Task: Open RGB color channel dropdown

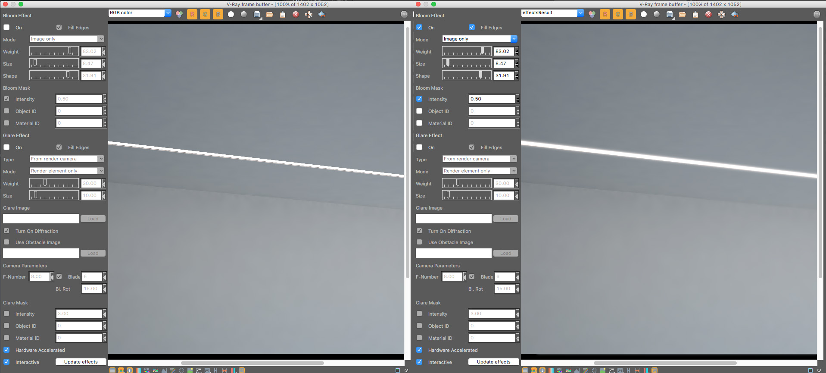Action: pyautogui.click(x=140, y=13)
